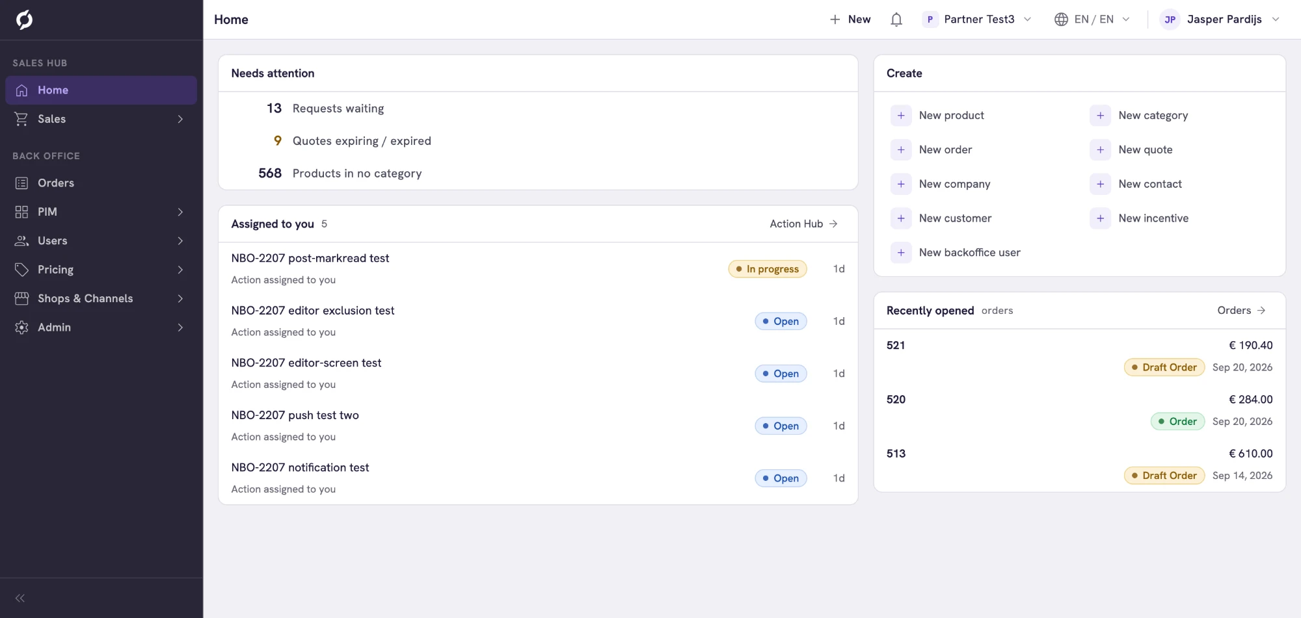Open Orders in the Back Office menu

101,183
